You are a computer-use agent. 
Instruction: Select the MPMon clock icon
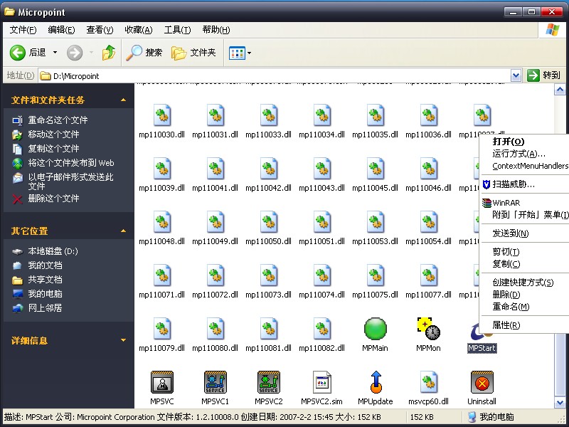coord(429,329)
